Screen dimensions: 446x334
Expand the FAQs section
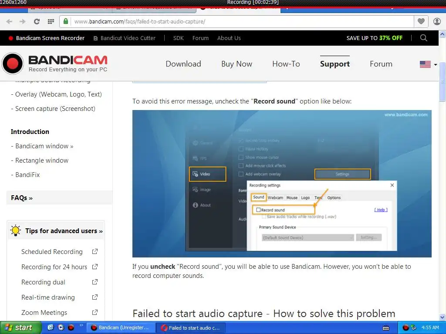point(22,198)
